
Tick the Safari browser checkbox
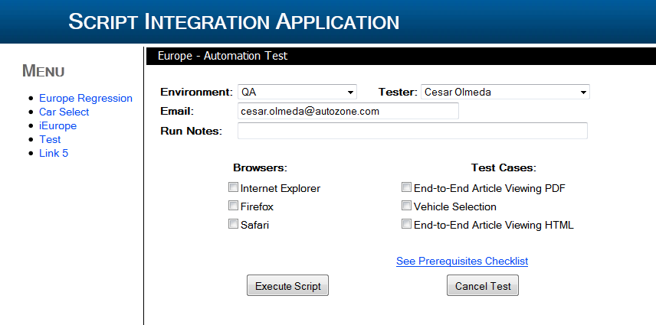[233, 224]
